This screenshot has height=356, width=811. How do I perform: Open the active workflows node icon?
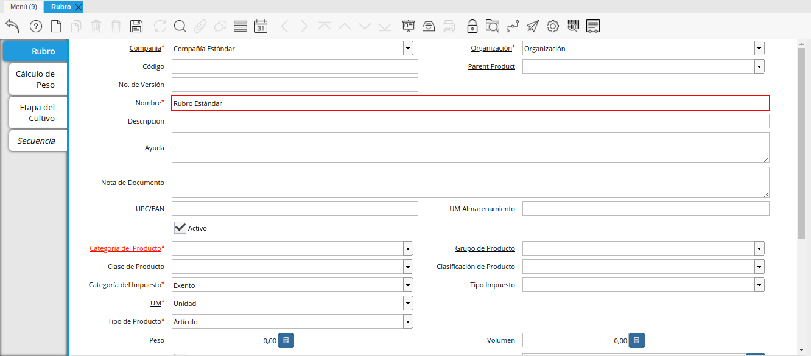(x=513, y=26)
